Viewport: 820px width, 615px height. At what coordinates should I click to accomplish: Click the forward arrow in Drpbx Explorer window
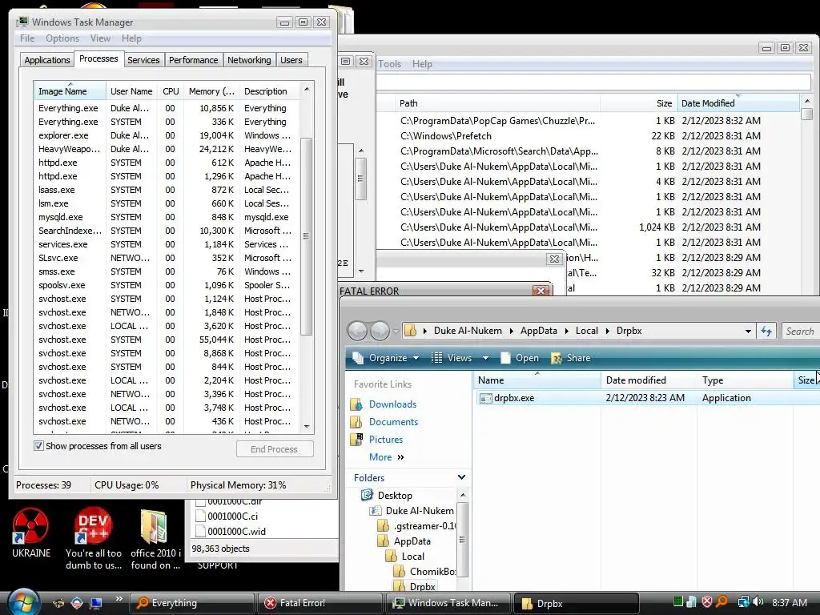tap(380, 331)
